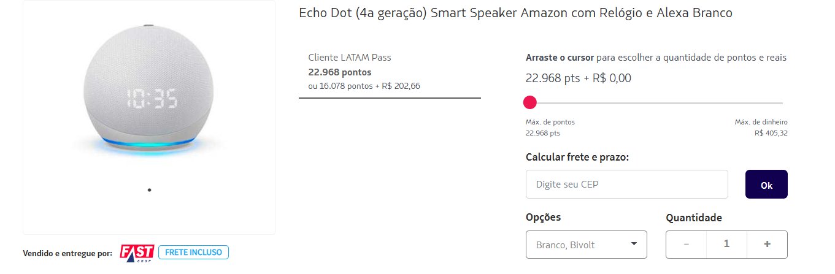The width and height of the screenshot is (835, 274).
Task: Click the Máx. de pontos label
Action: pyautogui.click(x=550, y=122)
